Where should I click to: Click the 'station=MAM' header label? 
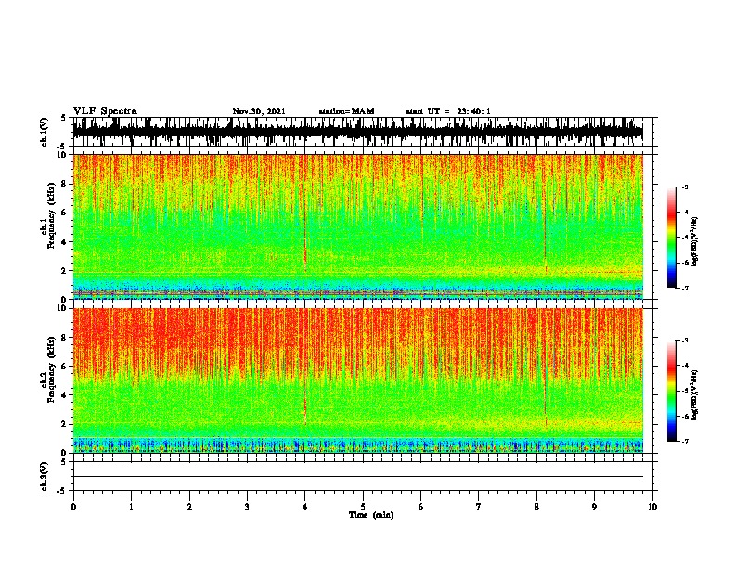pyautogui.click(x=346, y=111)
